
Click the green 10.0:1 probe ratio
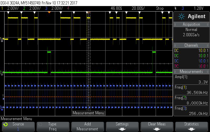pyautogui.click(x=203, y=56)
